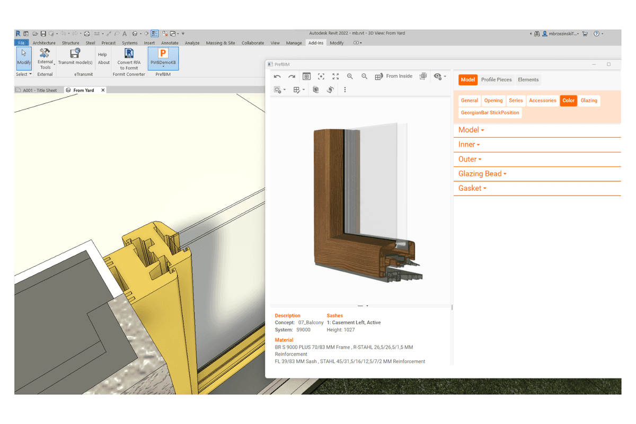Screen dimensions: 636x424
Task: Toggle thin lines icon in quick access toolbar
Action: pyautogui.click(x=155, y=33)
